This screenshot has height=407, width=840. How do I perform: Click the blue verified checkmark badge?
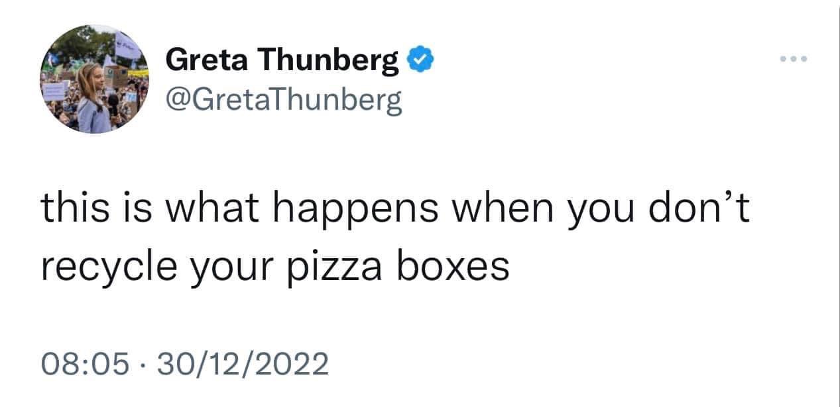pyautogui.click(x=420, y=62)
